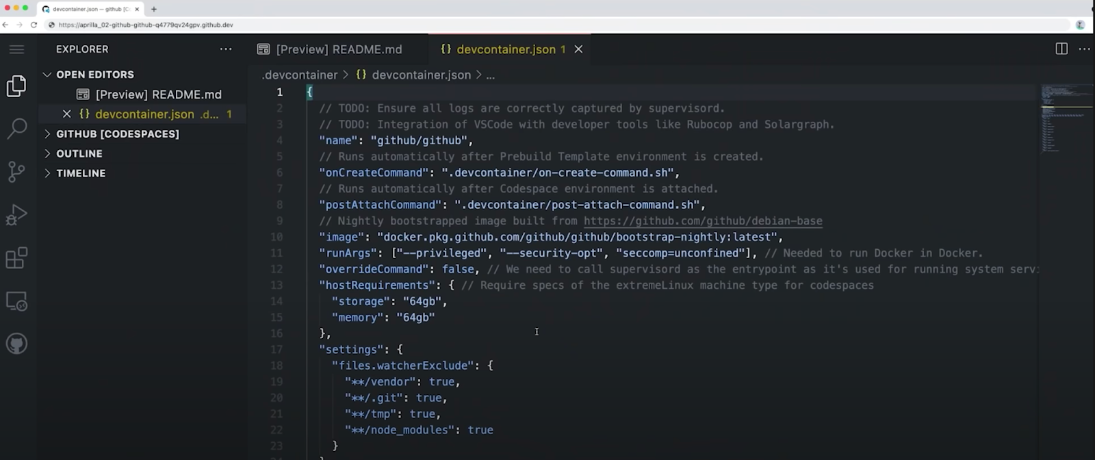Click the "**/node_modules" entry

click(400, 430)
